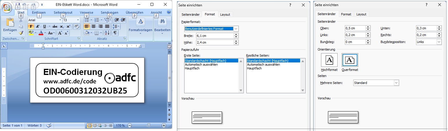The width and height of the screenshot is (448, 131).
Task: Open the Bearbeiten binoculars menu
Action: click(x=162, y=26)
